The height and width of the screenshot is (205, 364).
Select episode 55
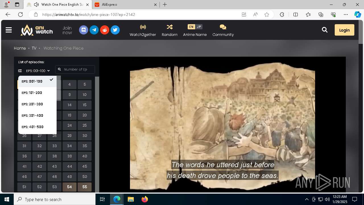84,187
